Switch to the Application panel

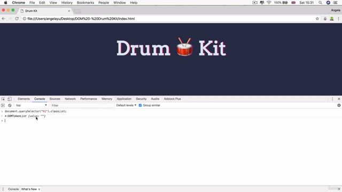[x=124, y=99]
